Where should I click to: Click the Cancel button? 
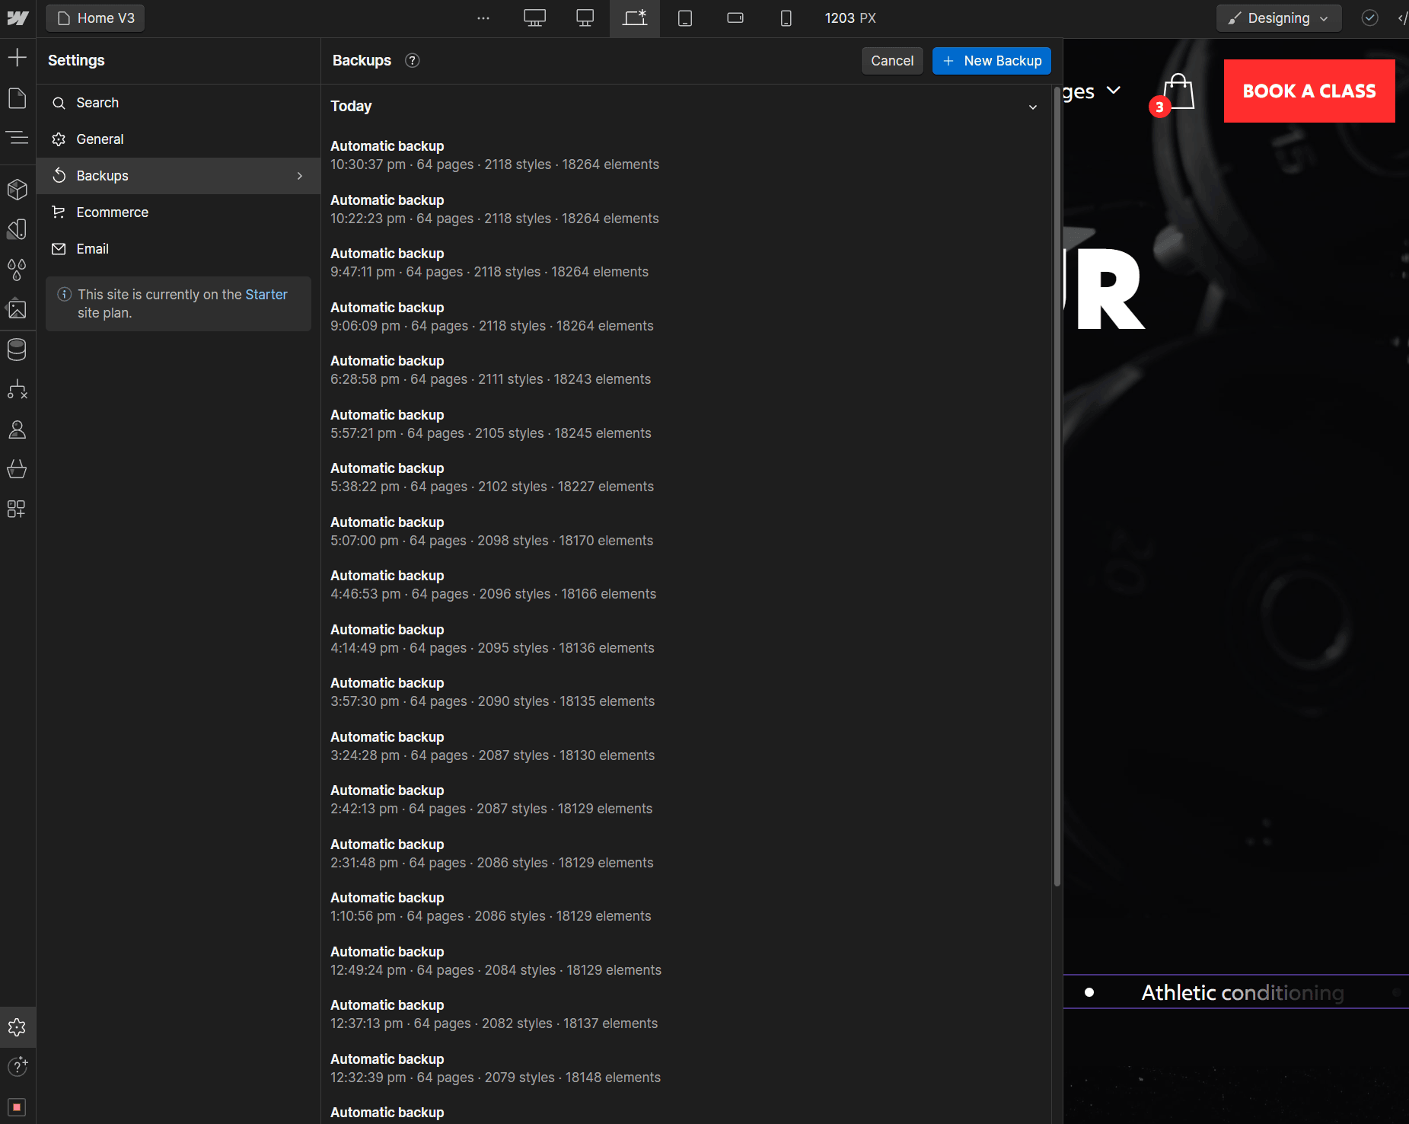892,61
